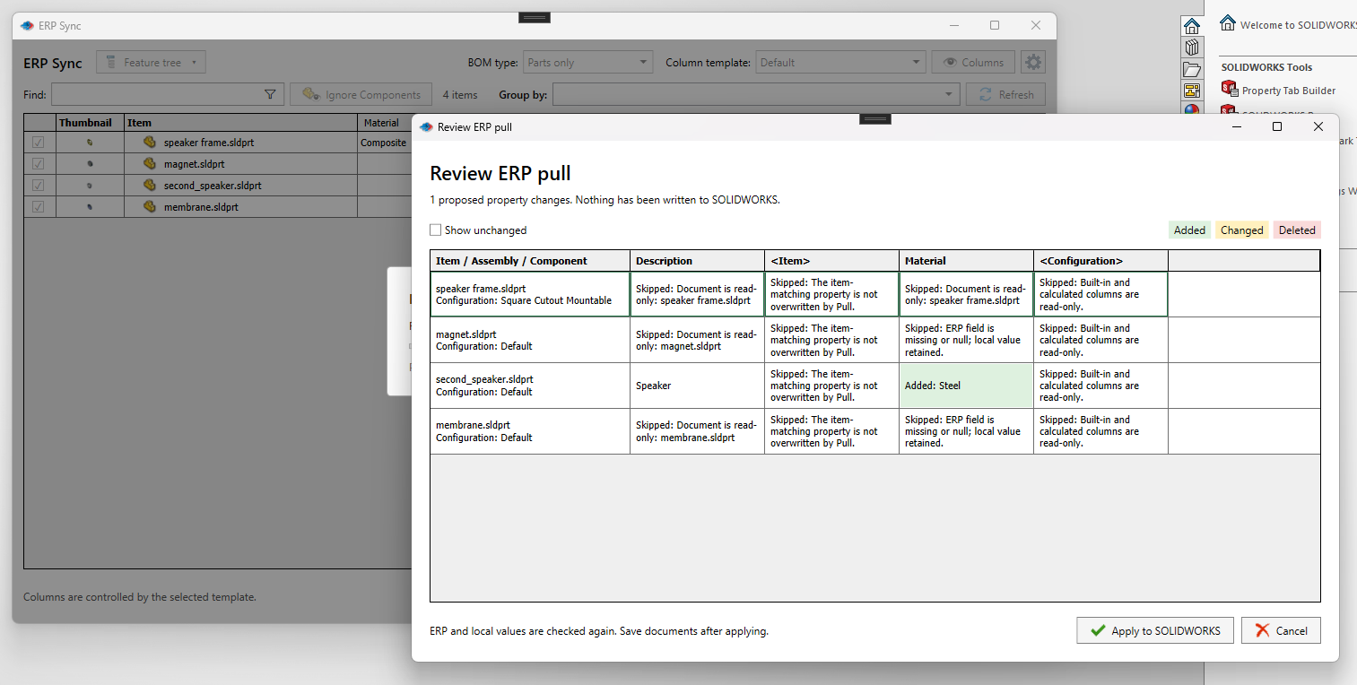Click the ERP Sync title bar app icon

27,26
